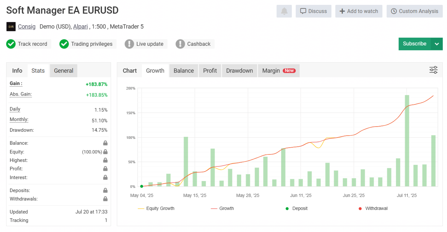
Task: Click the Custom Analysis button
Action: click(415, 11)
